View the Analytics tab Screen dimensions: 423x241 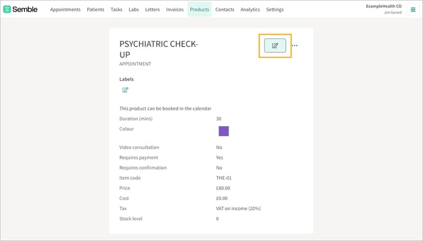tap(250, 9)
